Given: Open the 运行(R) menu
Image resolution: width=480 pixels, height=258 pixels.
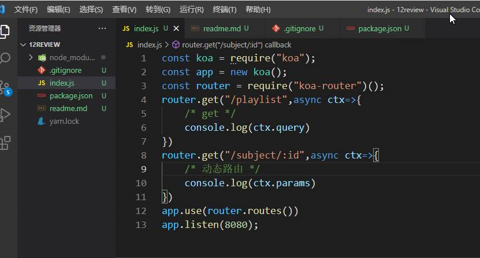Looking at the screenshot, I should pos(192,10).
